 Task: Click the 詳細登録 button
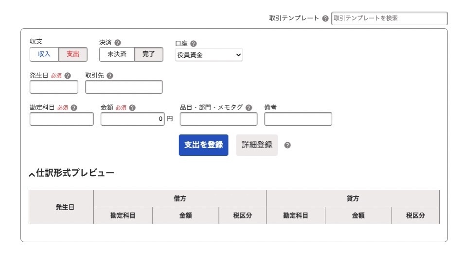click(x=257, y=145)
